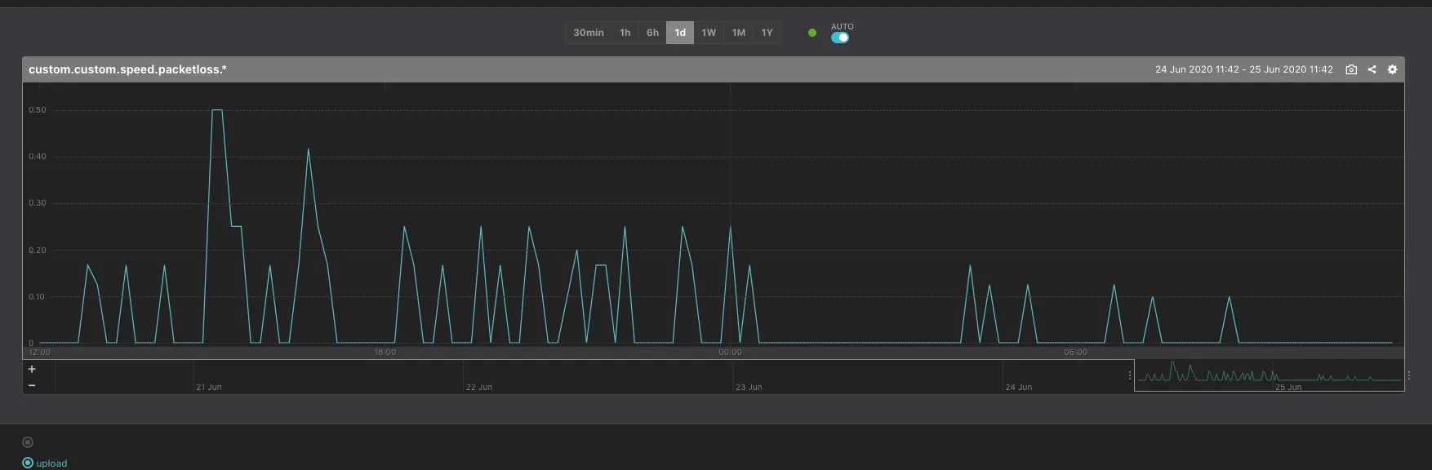Zoom out with the minus icon

tap(32, 385)
